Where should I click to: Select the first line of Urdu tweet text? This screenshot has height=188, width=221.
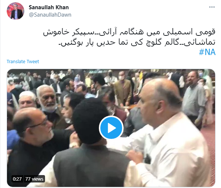point(129,32)
